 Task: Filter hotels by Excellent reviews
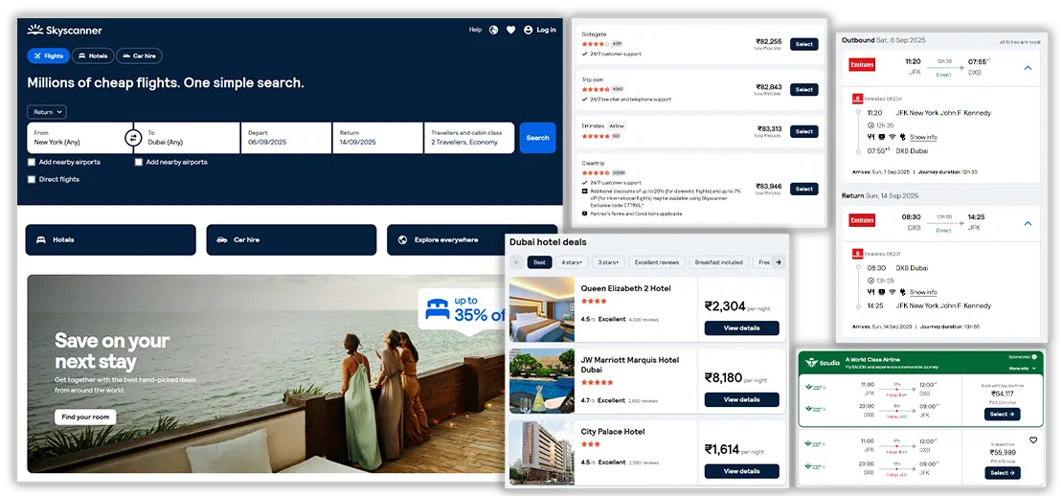657,262
